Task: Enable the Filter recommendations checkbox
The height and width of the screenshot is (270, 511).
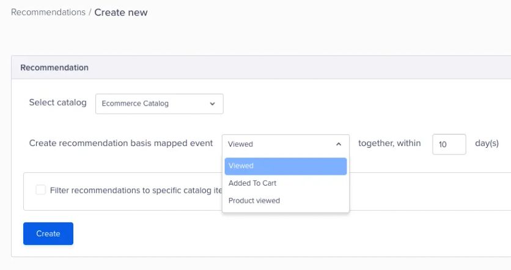Action: (x=40, y=190)
